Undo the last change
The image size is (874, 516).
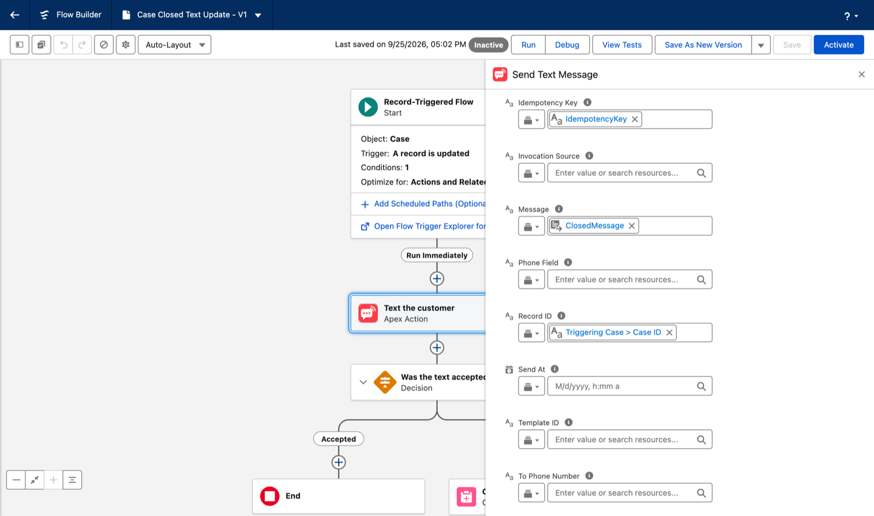pyautogui.click(x=64, y=45)
